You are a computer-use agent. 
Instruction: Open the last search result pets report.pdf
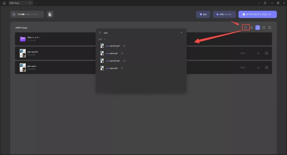[x=141, y=68]
